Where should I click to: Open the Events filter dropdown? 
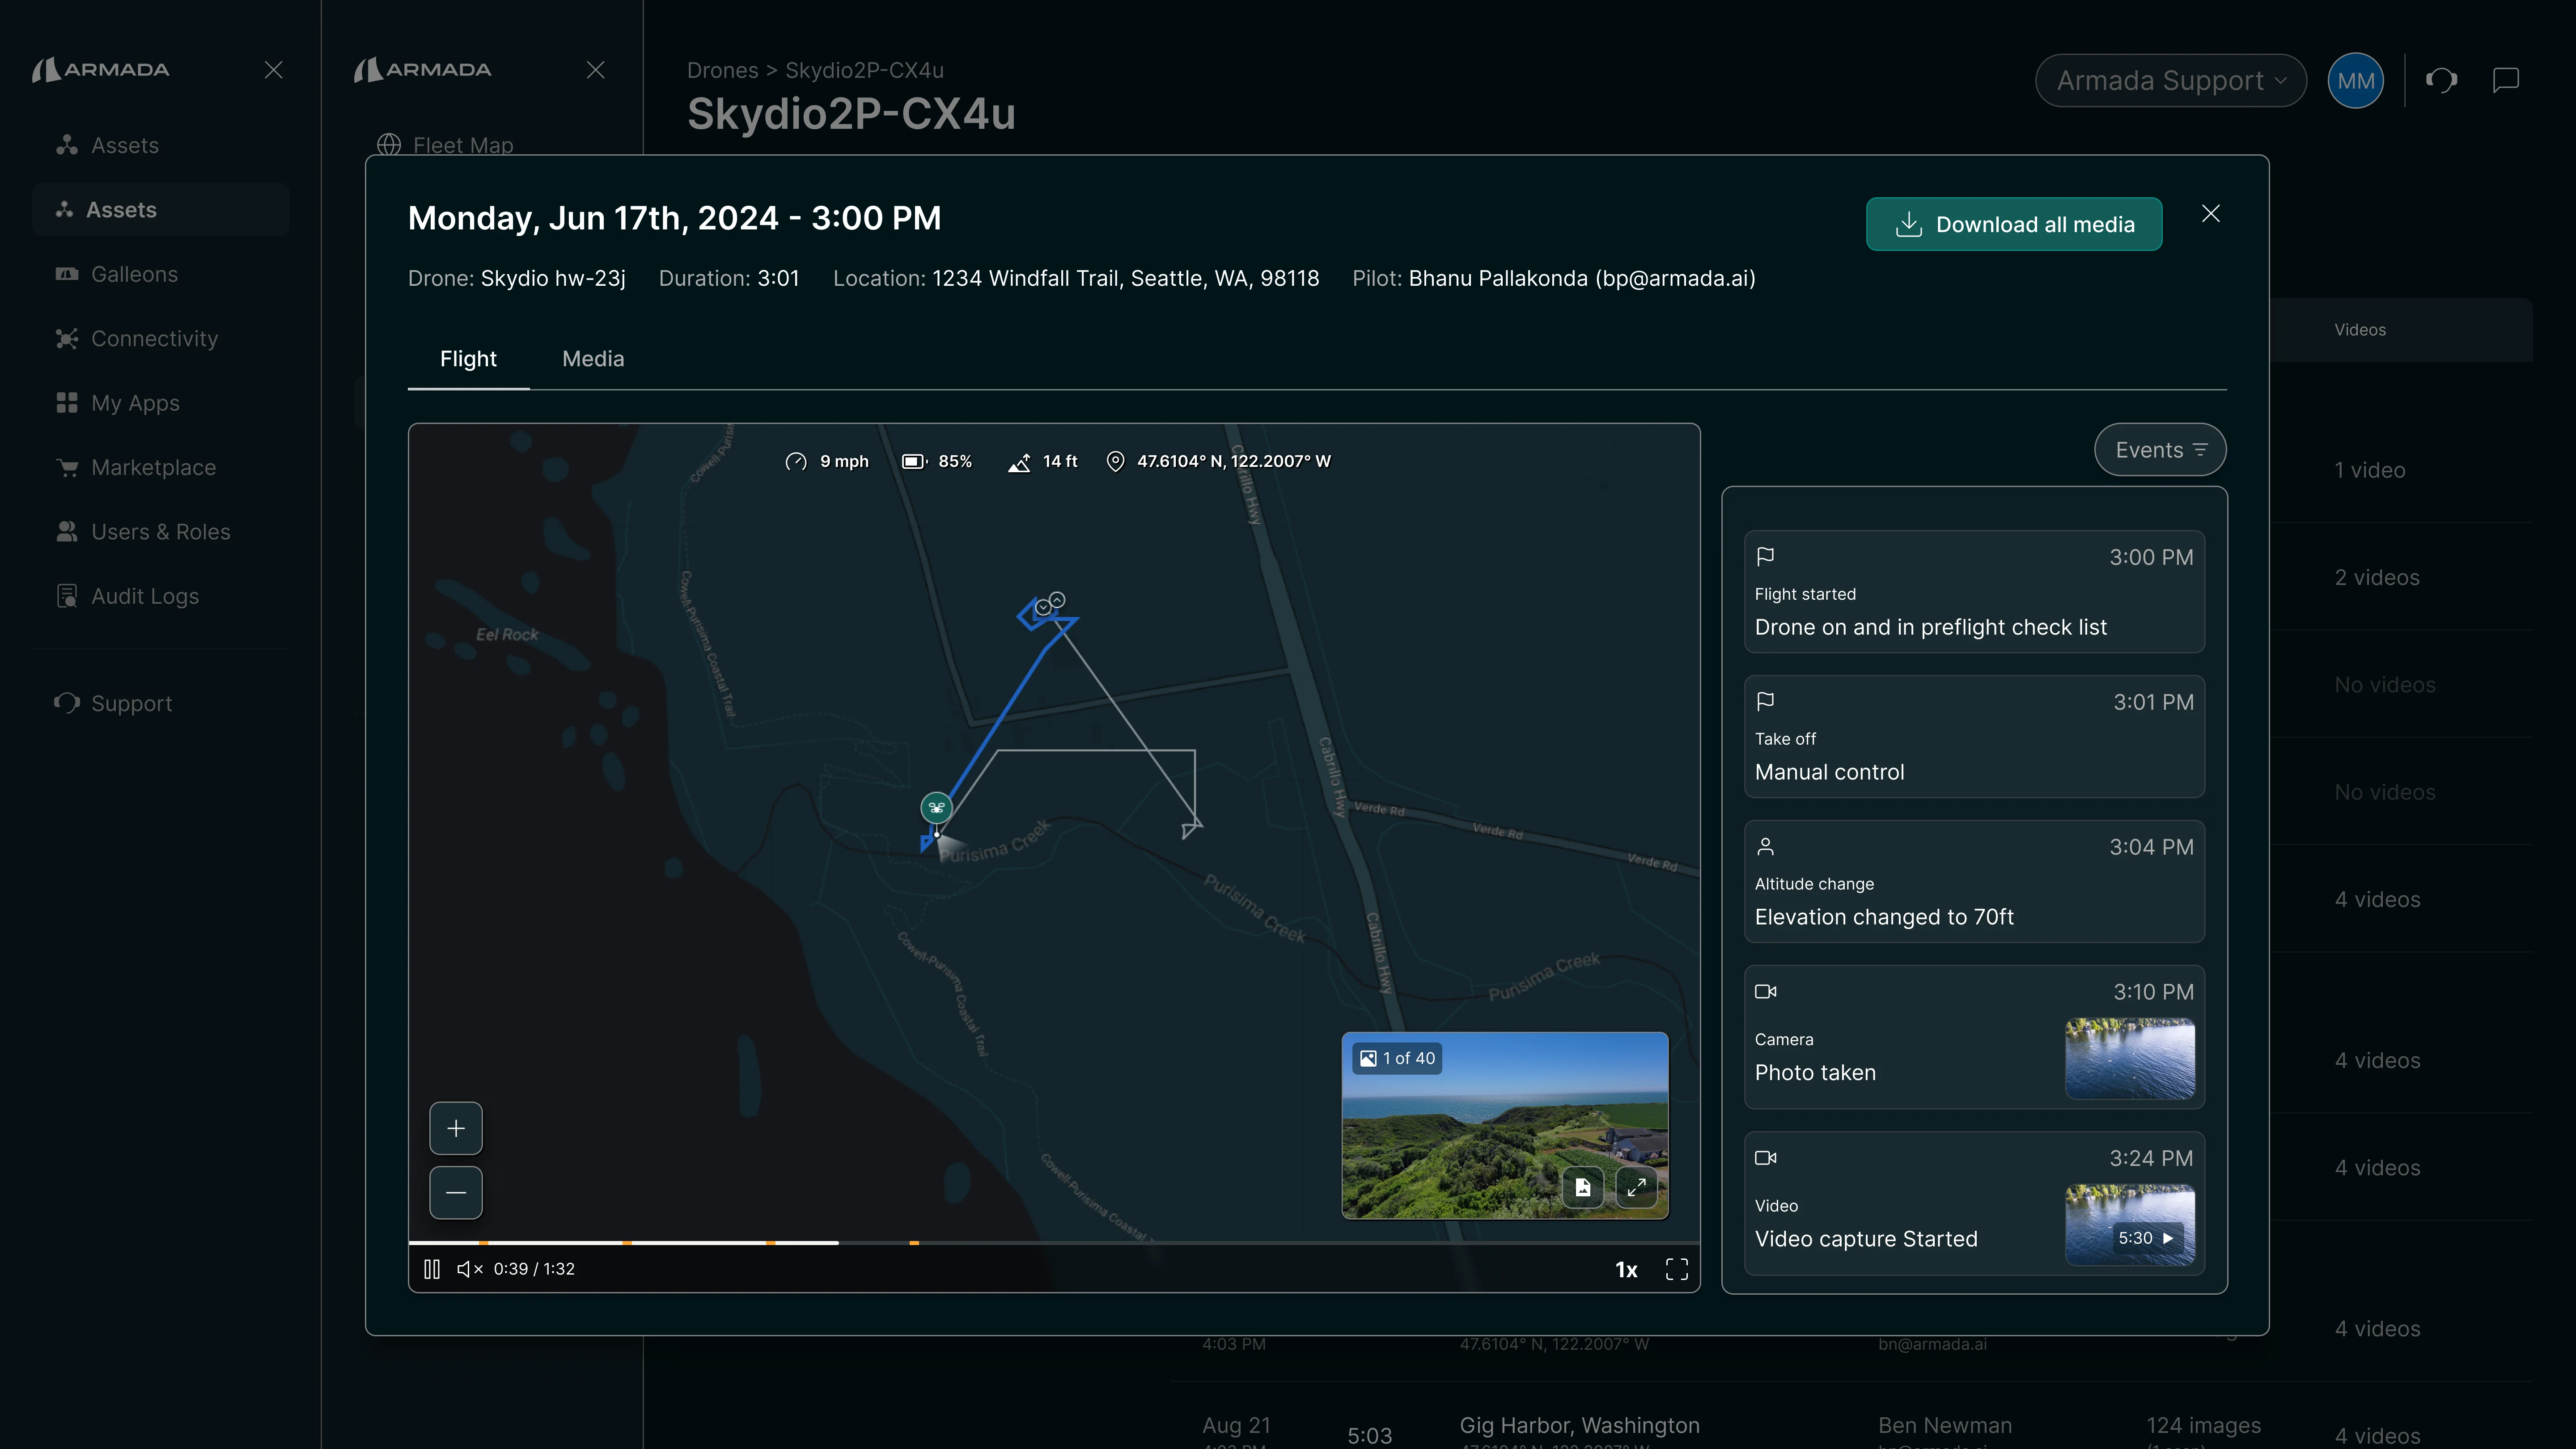[2160, 450]
